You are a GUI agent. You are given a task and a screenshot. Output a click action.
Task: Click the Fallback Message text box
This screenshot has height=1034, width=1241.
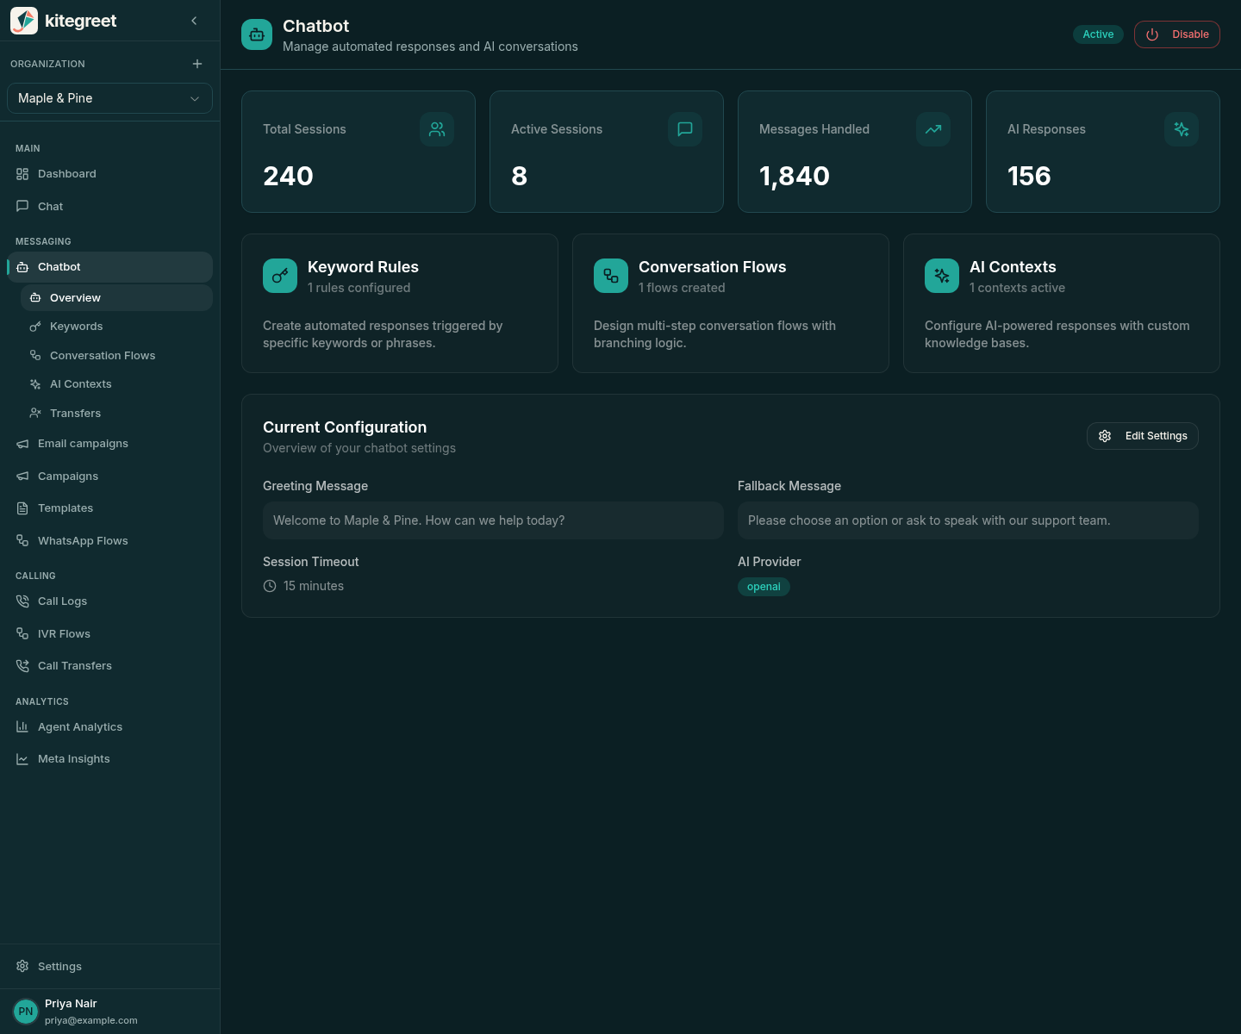tap(968, 520)
